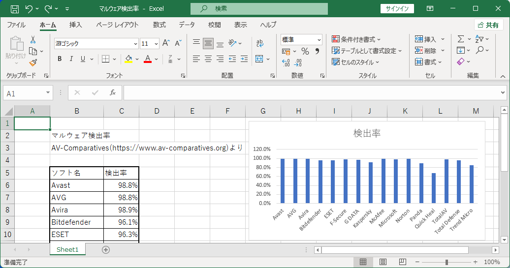Increase font size with large A icon
Viewport: 510px width, 268px height.
click(166, 43)
